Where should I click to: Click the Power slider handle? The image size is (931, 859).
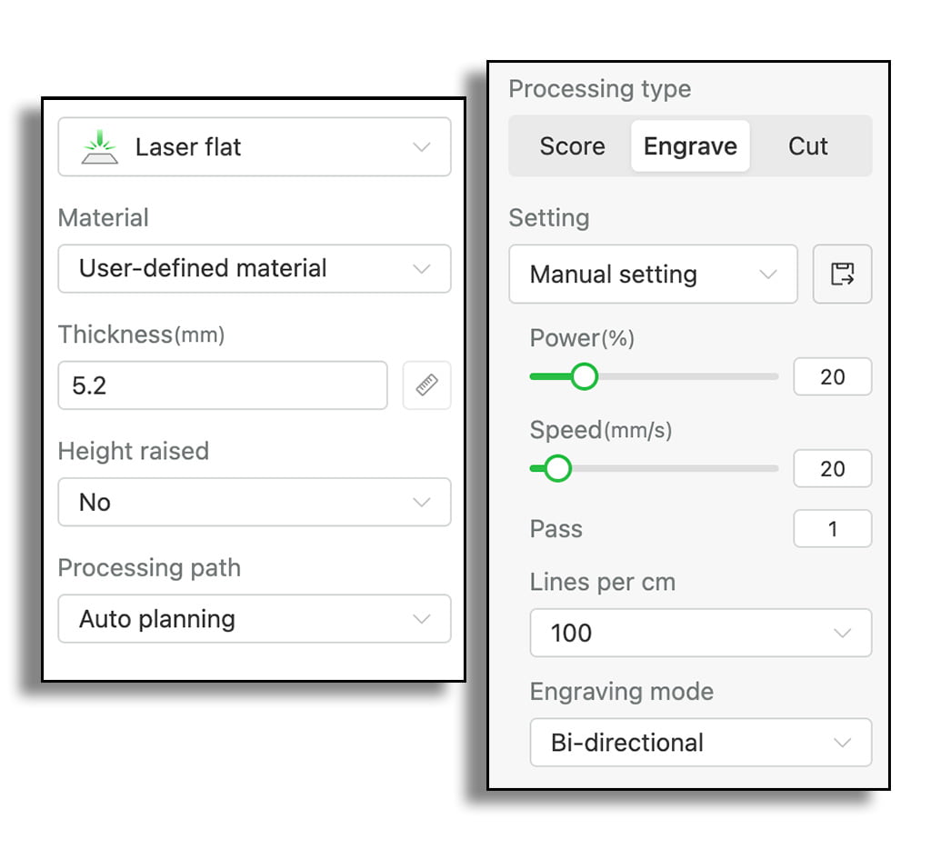coord(584,376)
